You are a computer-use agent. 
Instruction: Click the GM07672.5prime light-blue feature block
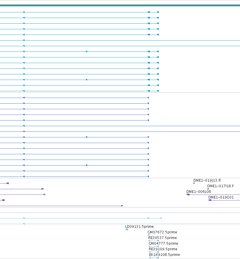148,235
